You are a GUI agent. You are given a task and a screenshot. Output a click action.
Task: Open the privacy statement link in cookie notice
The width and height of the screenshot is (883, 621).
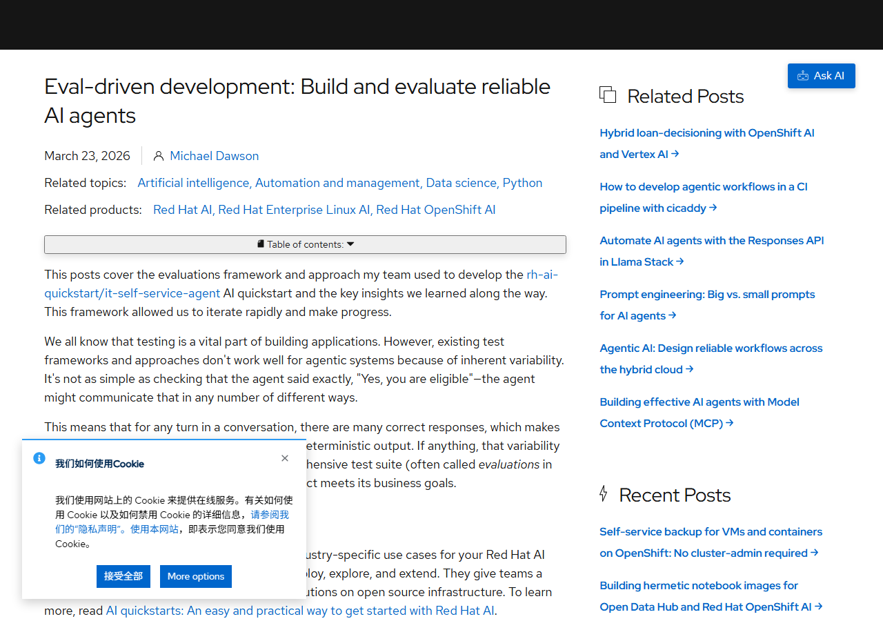pyautogui.click(x=172, y=522)
